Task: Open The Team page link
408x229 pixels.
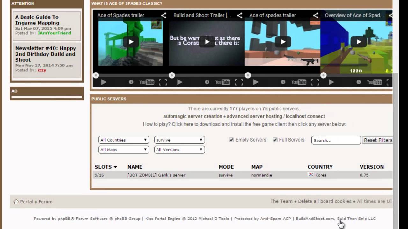Action: (x=281, y=201)
